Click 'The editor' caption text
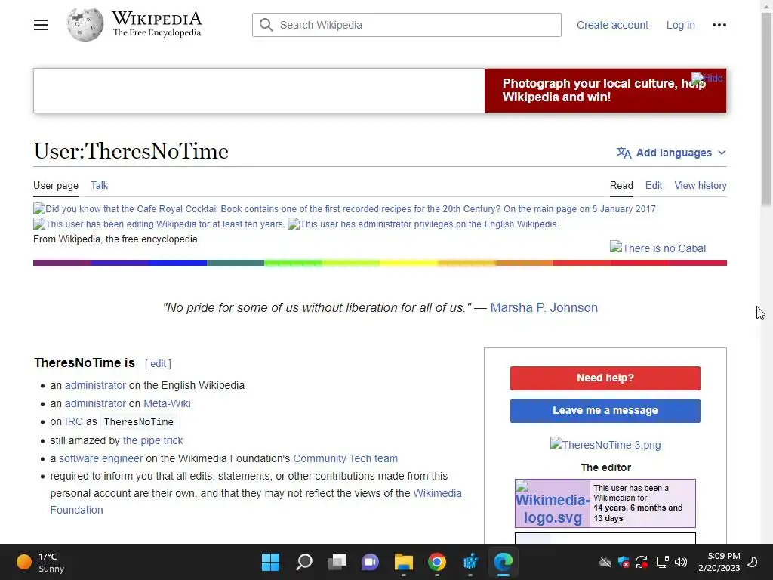This screenshot has width=773, height=580. pos(605,467)
